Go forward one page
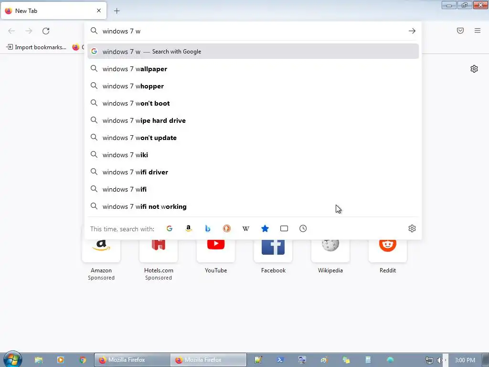This screenshot has width=489, height=367. point(29,31)
